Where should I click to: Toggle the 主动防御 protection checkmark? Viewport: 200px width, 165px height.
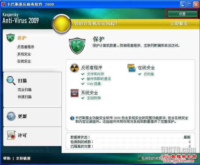tap(83, 98)
